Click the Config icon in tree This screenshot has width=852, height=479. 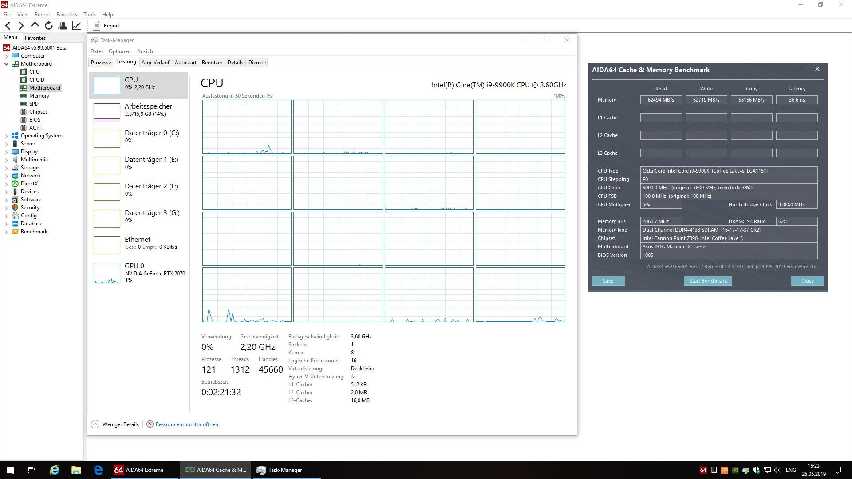(15, 216)
